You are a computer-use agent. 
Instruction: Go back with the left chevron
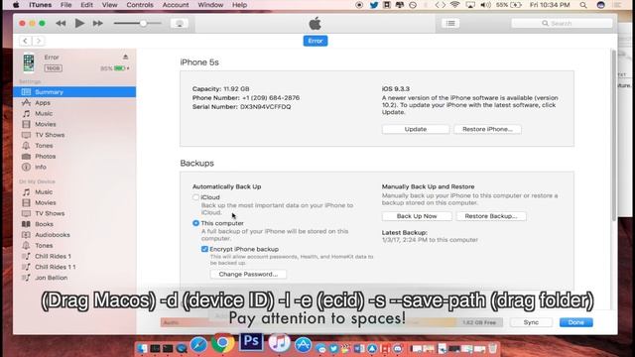pos(25,41)
